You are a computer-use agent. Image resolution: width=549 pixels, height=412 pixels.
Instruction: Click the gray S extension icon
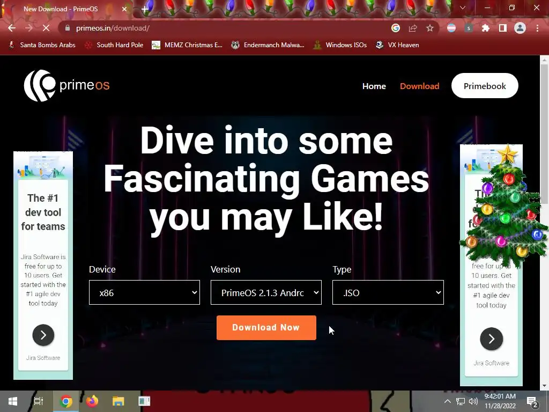[x=469, y=28]
